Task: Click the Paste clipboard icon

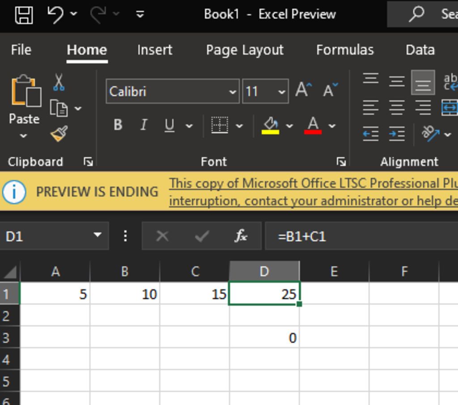Action: coord(25,90)
